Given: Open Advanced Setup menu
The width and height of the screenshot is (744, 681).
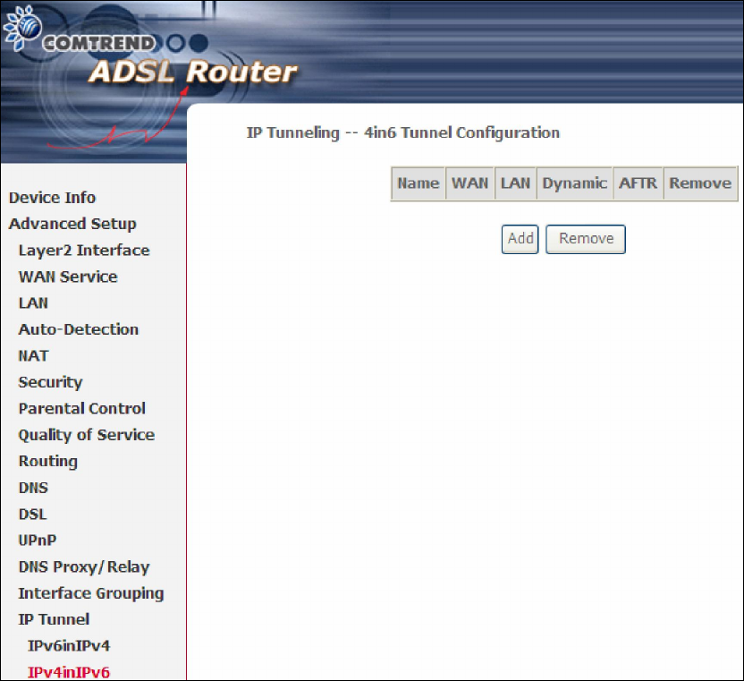Looking at the screenshot, I should pyautogui.click(x=72, y=224).
